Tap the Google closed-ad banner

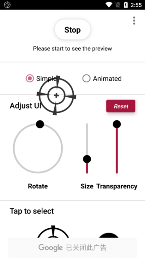coord(72,248)
